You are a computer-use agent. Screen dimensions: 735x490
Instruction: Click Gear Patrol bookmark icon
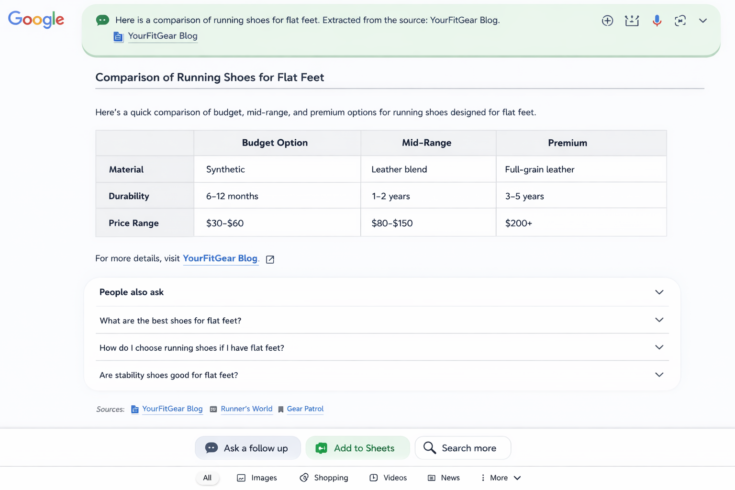coord(281,409)
